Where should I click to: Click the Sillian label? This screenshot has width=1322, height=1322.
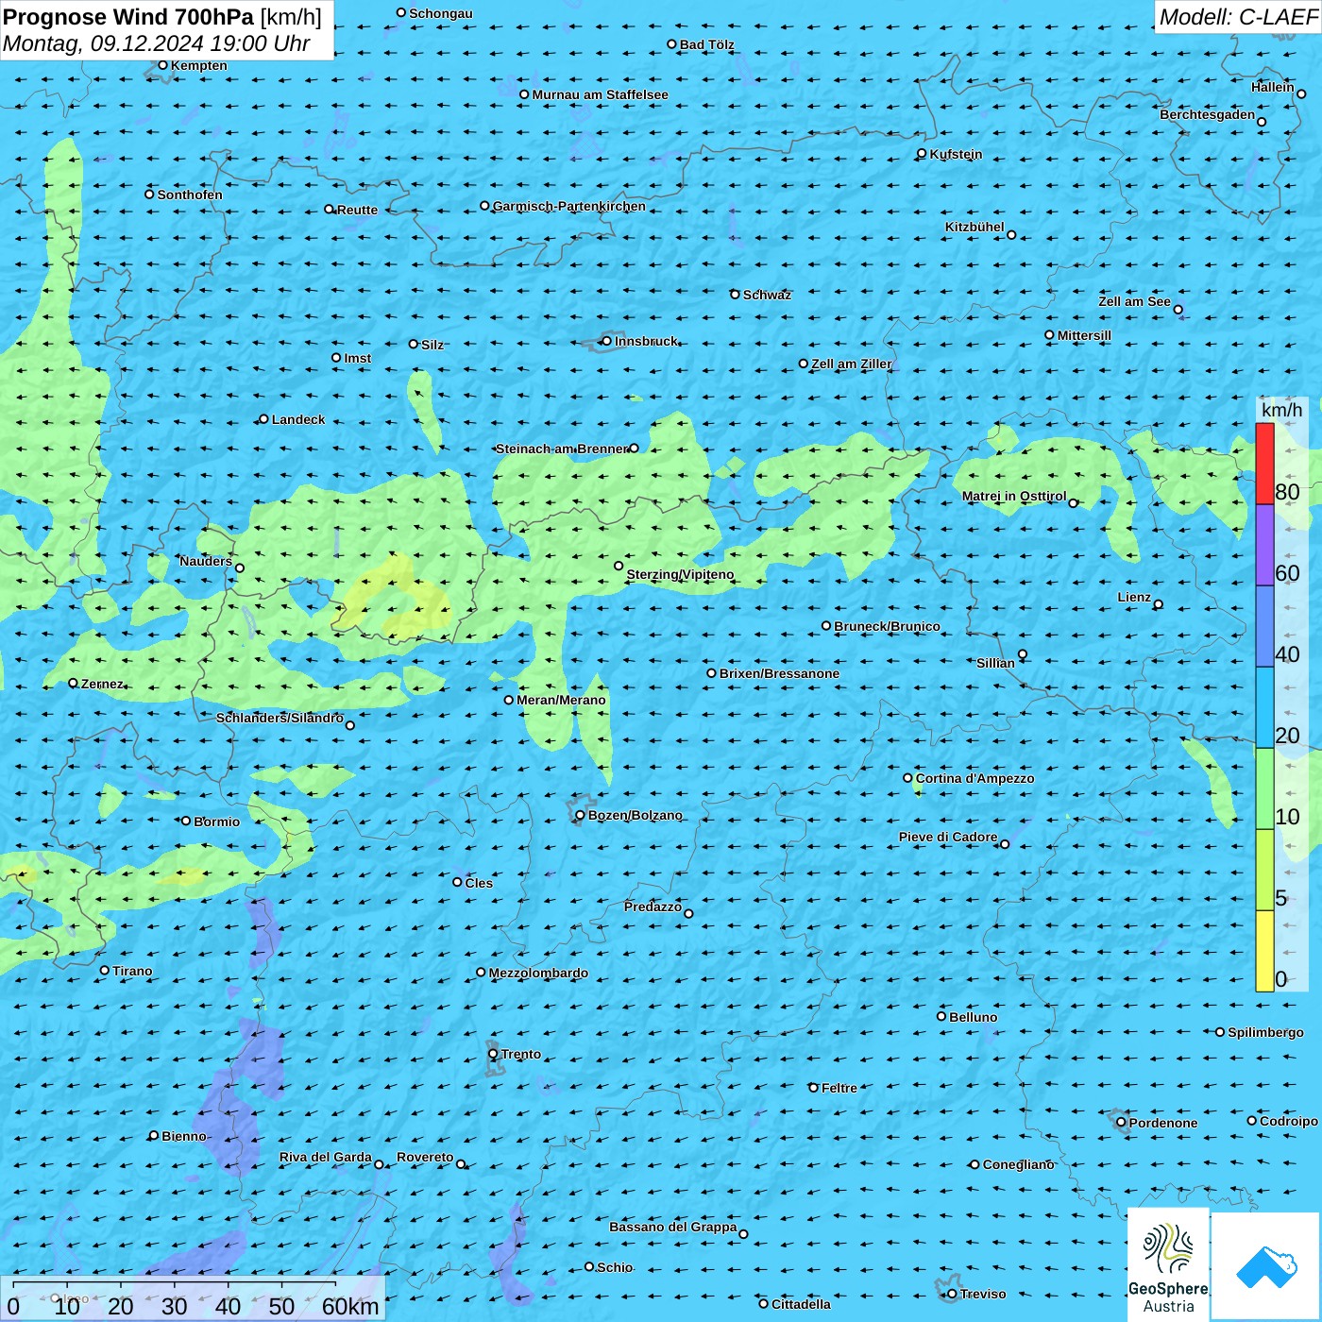click(995, 663)
